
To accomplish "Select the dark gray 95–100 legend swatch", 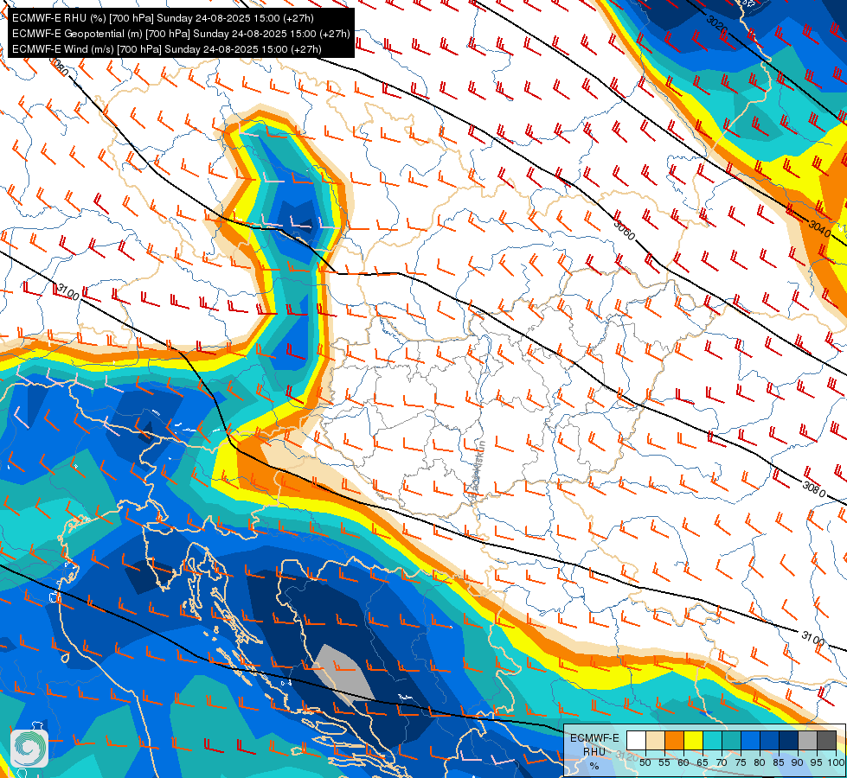I will pos(826,740).
